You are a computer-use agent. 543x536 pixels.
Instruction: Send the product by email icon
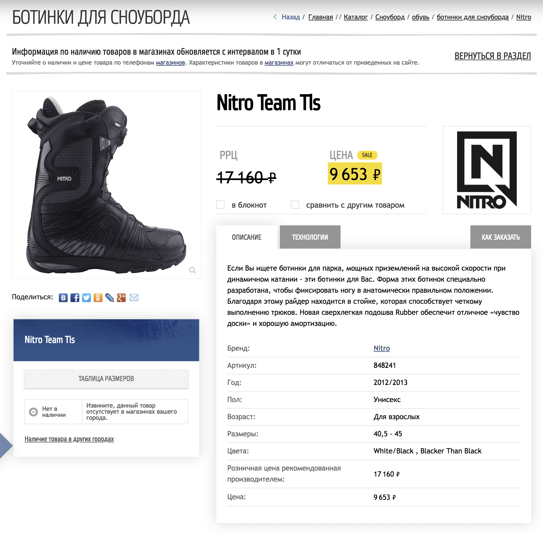click(134, 297)
